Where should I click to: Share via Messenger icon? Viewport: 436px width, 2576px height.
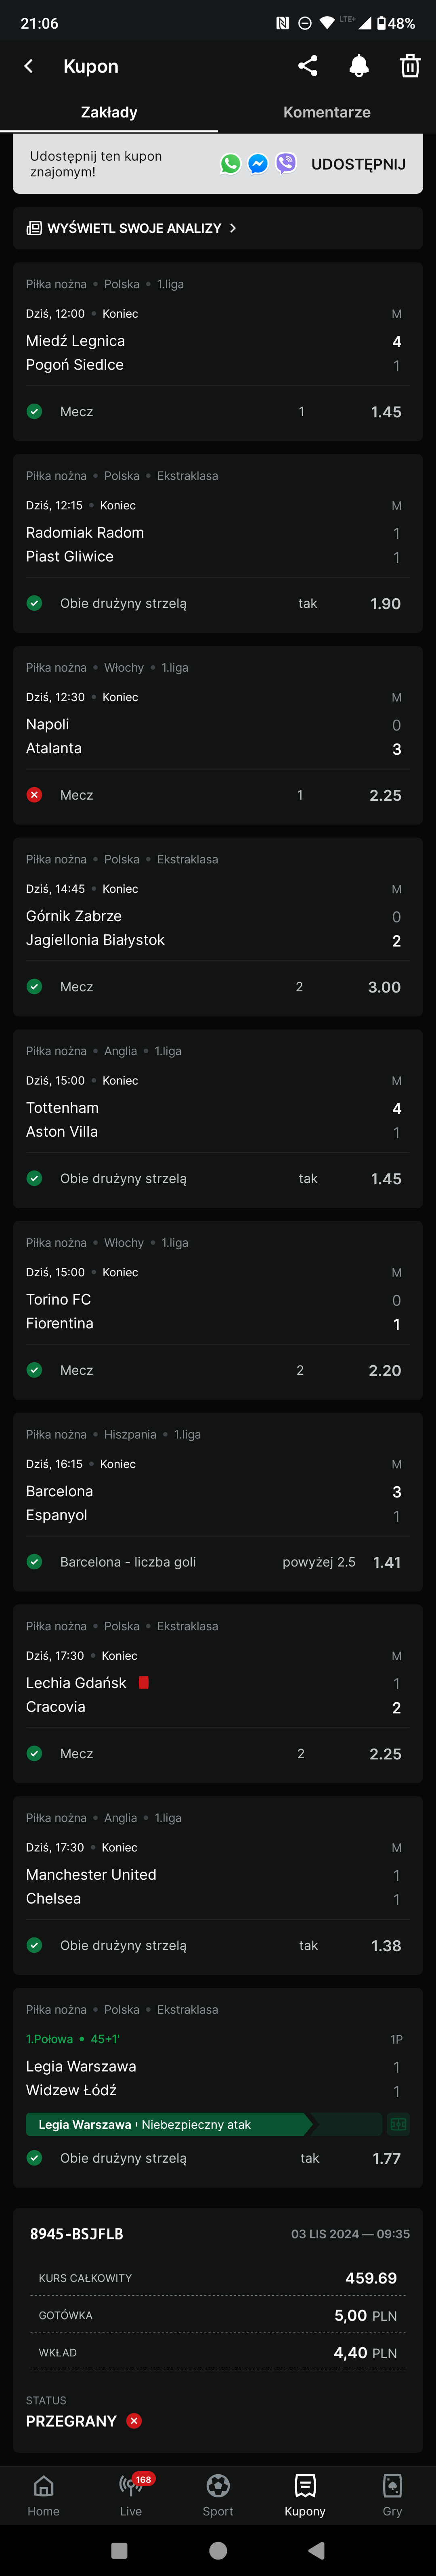click(x=258, y=164)
